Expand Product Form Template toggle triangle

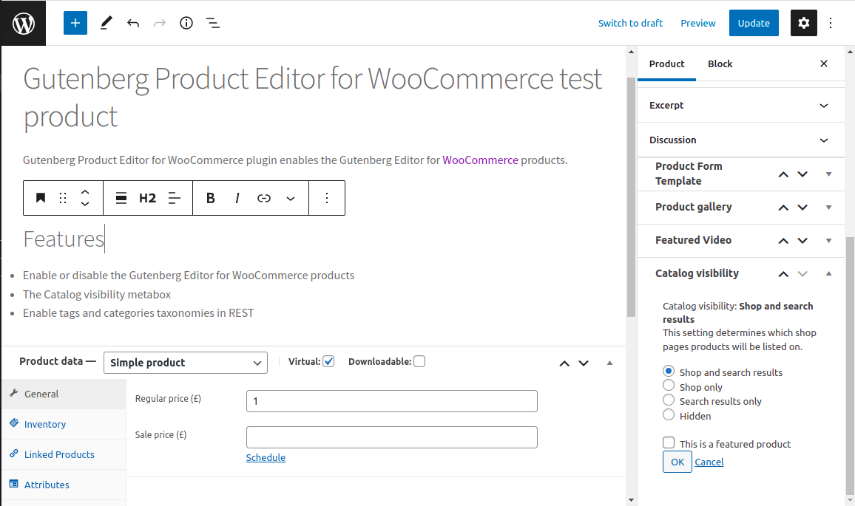[x=829, y=174]
